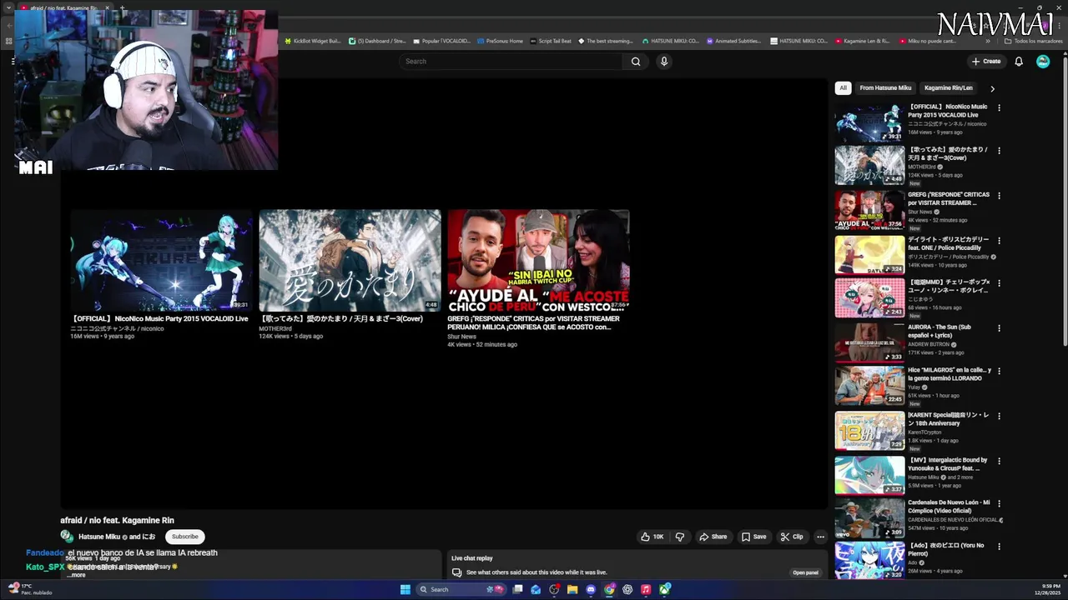Screen dimensions: 1068x600
Task: Open File Explorer from taskbar
Action: click(x=572, y=589)
